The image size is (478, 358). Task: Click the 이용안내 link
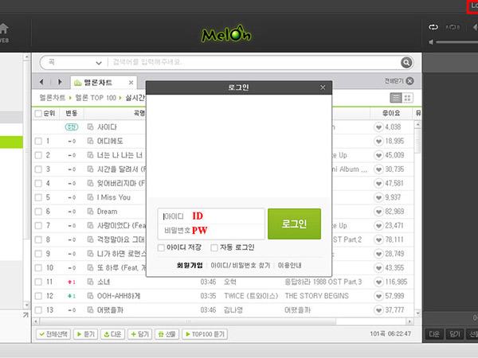pyautogui.click(x=290, y=265)
